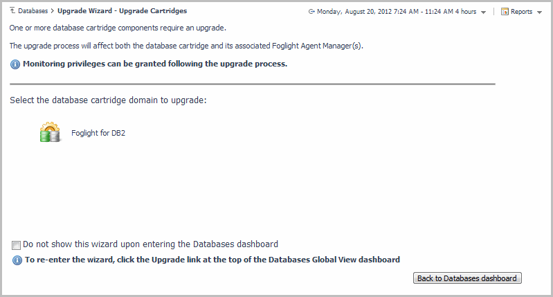Image resolution: width=553 pixels, height=297 pixels.
Task: Expand the 4 hours time range arrow
Action: click(483, 12)
